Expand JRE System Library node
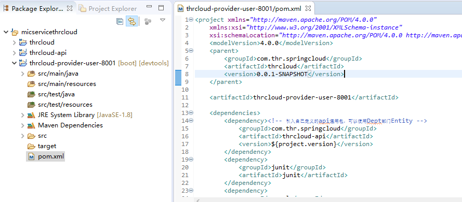Screen dimensions: 462x202 (x=22, y=115)
